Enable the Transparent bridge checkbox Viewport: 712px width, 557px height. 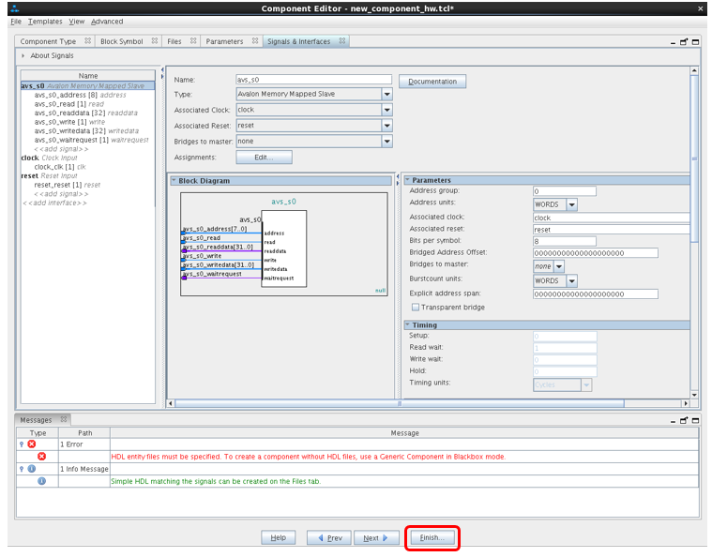point(416,307)
